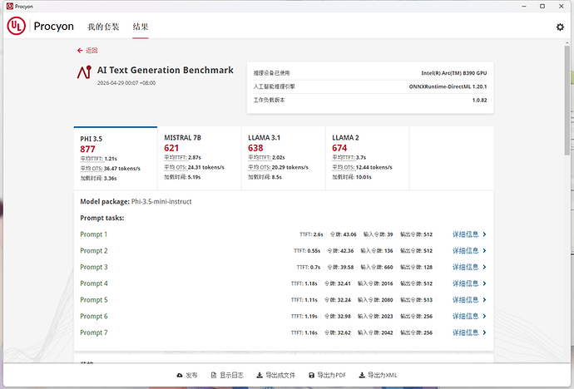The image size is (574, 389).
Task: Click 显示日志 show log button
Action: [x=227, y=375]
